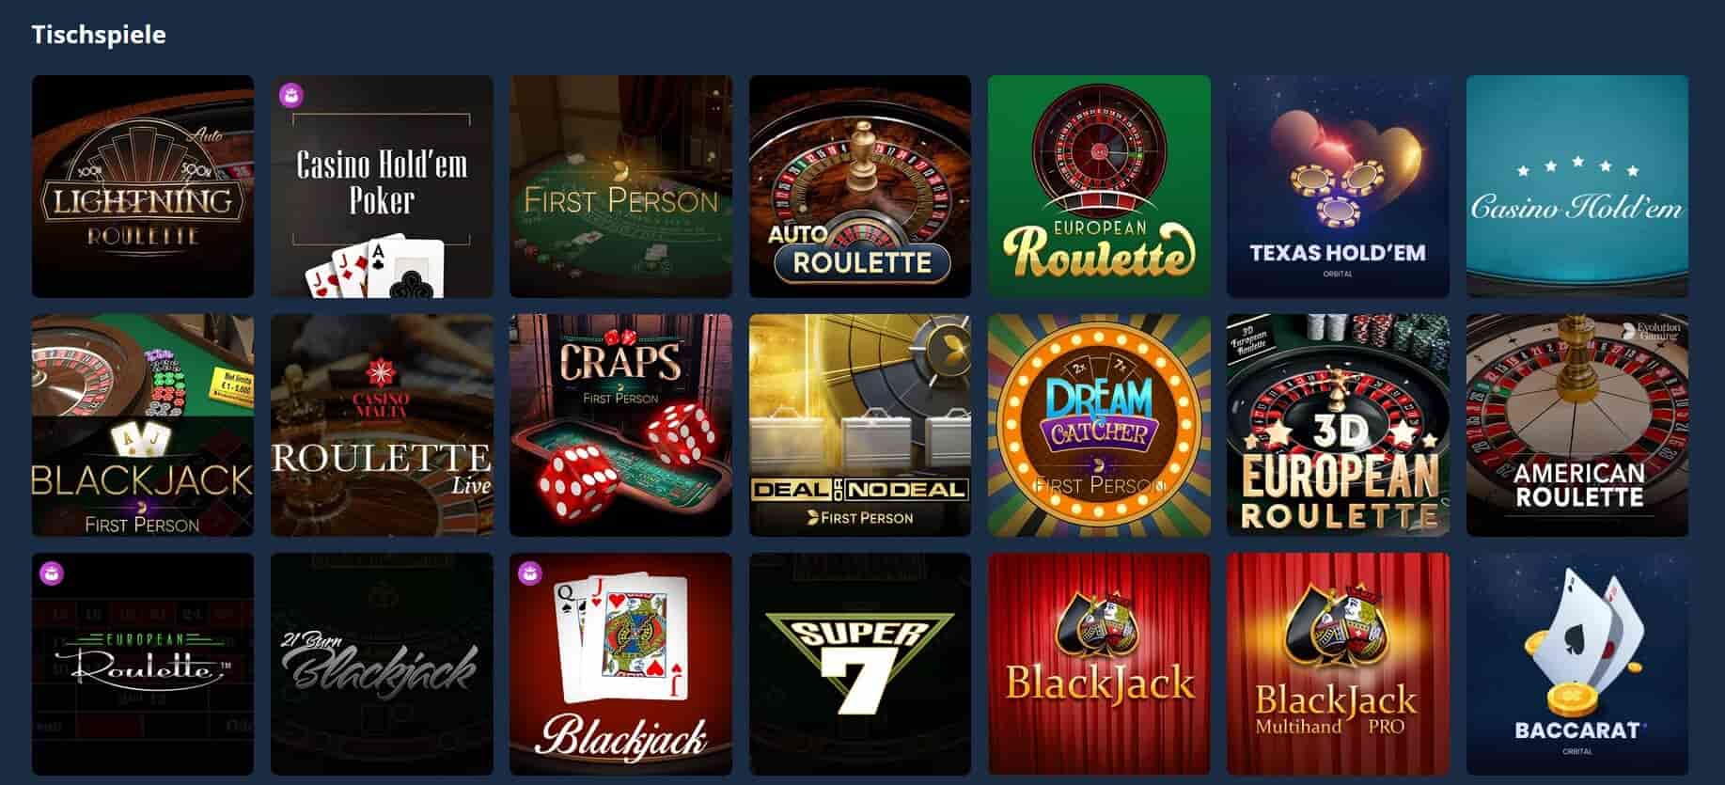
Task: Open the teal Casino Hold'em tile
Action: click(x=1577, y=186)
